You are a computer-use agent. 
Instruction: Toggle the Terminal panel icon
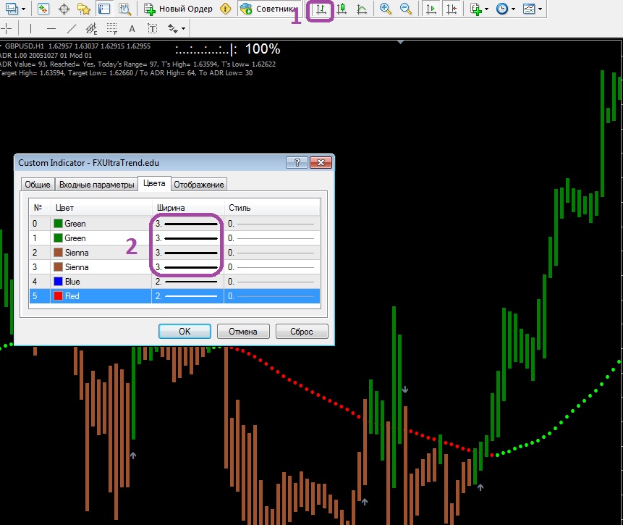(x=104, y=9)
